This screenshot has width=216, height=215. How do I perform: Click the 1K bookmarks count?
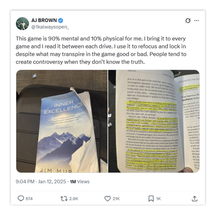[x=158, y=199]
